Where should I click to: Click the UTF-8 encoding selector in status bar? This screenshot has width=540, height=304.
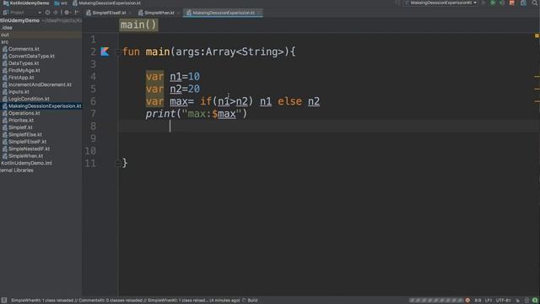tap(503, 301)
